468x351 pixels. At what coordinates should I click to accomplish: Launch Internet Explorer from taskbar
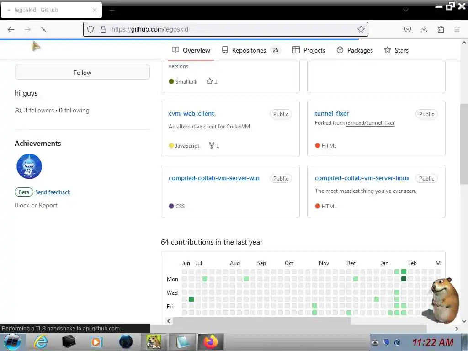click(x=40, y=342)
